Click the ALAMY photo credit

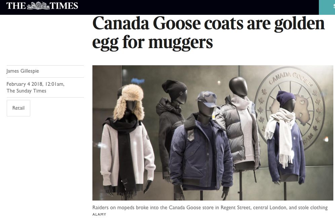pyautogui.click(x=99, y=214)
